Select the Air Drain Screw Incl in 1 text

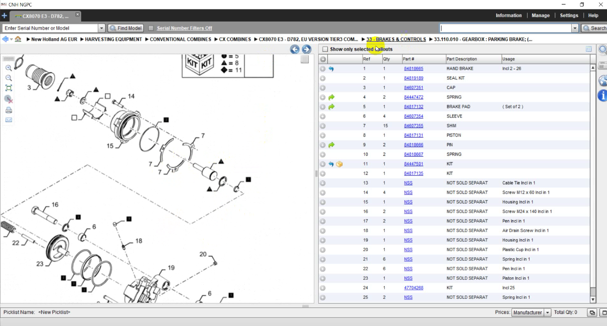[526, 231]
